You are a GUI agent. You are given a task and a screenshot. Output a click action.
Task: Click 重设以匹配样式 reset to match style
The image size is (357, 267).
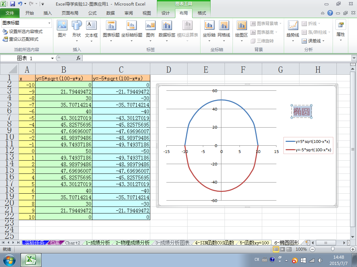(20, 39)
